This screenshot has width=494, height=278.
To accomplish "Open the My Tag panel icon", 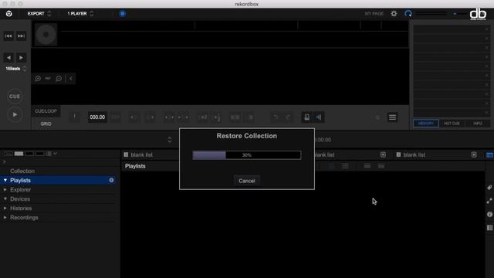I will (x=489, y=188).
